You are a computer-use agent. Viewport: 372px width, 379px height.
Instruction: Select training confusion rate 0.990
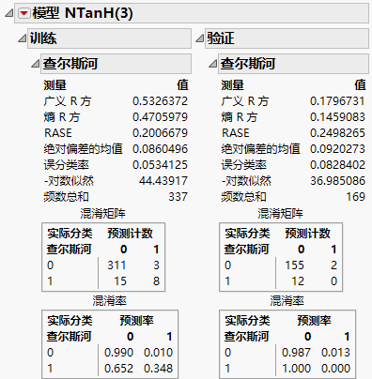118,353
